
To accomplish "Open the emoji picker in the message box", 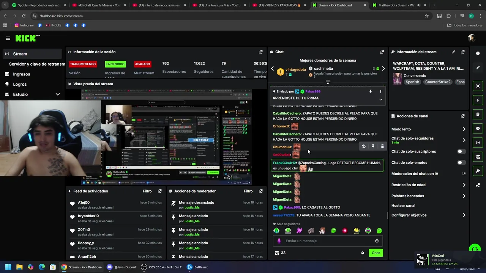I will (x=377, y=241).
